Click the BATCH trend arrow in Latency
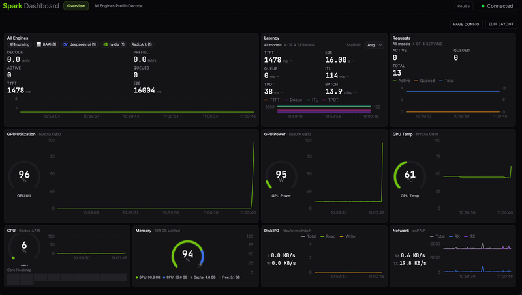 (355, 92)
